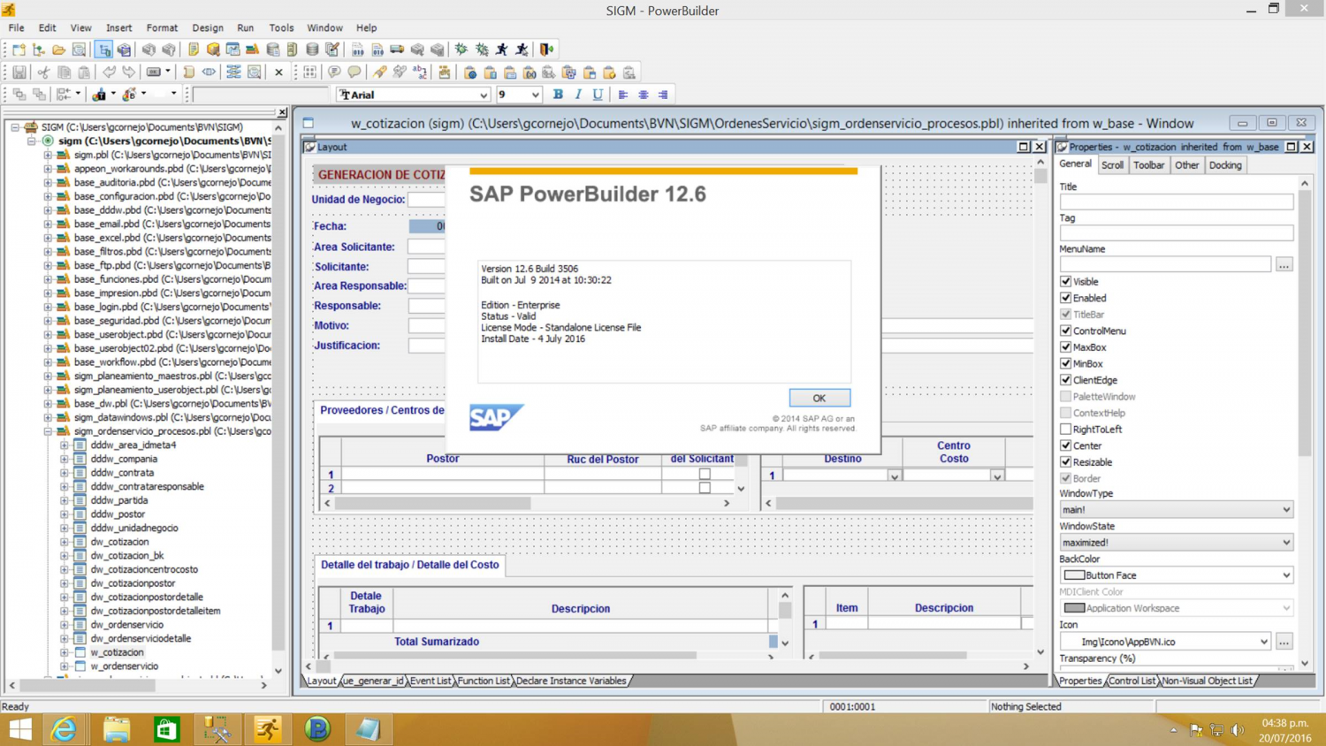The width and height of the screenshot is (1326, 746).
Task: Switch to the Toolbar properties tab
Action: [x=1148, y=165]
